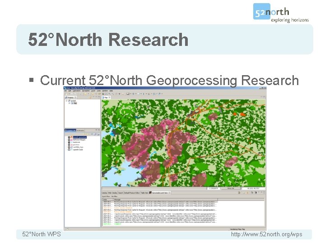Open dropdown arrow beside the disk icon

[x=130, y=94]
